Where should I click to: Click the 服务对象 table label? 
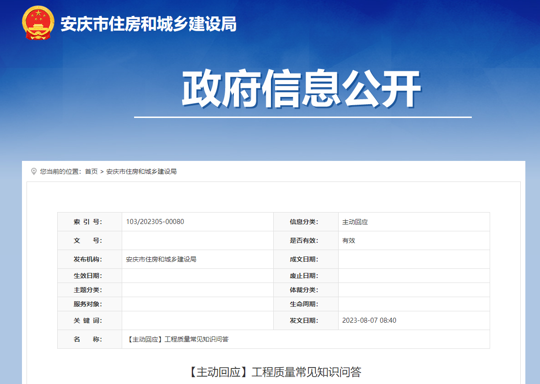point(90,304)
